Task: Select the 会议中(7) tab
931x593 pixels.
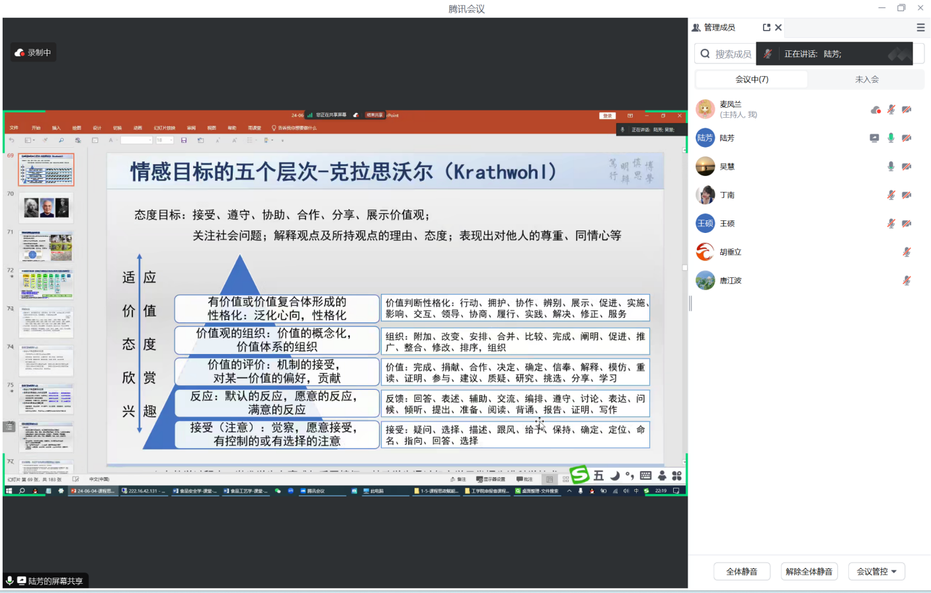Action: coord(752,79)
